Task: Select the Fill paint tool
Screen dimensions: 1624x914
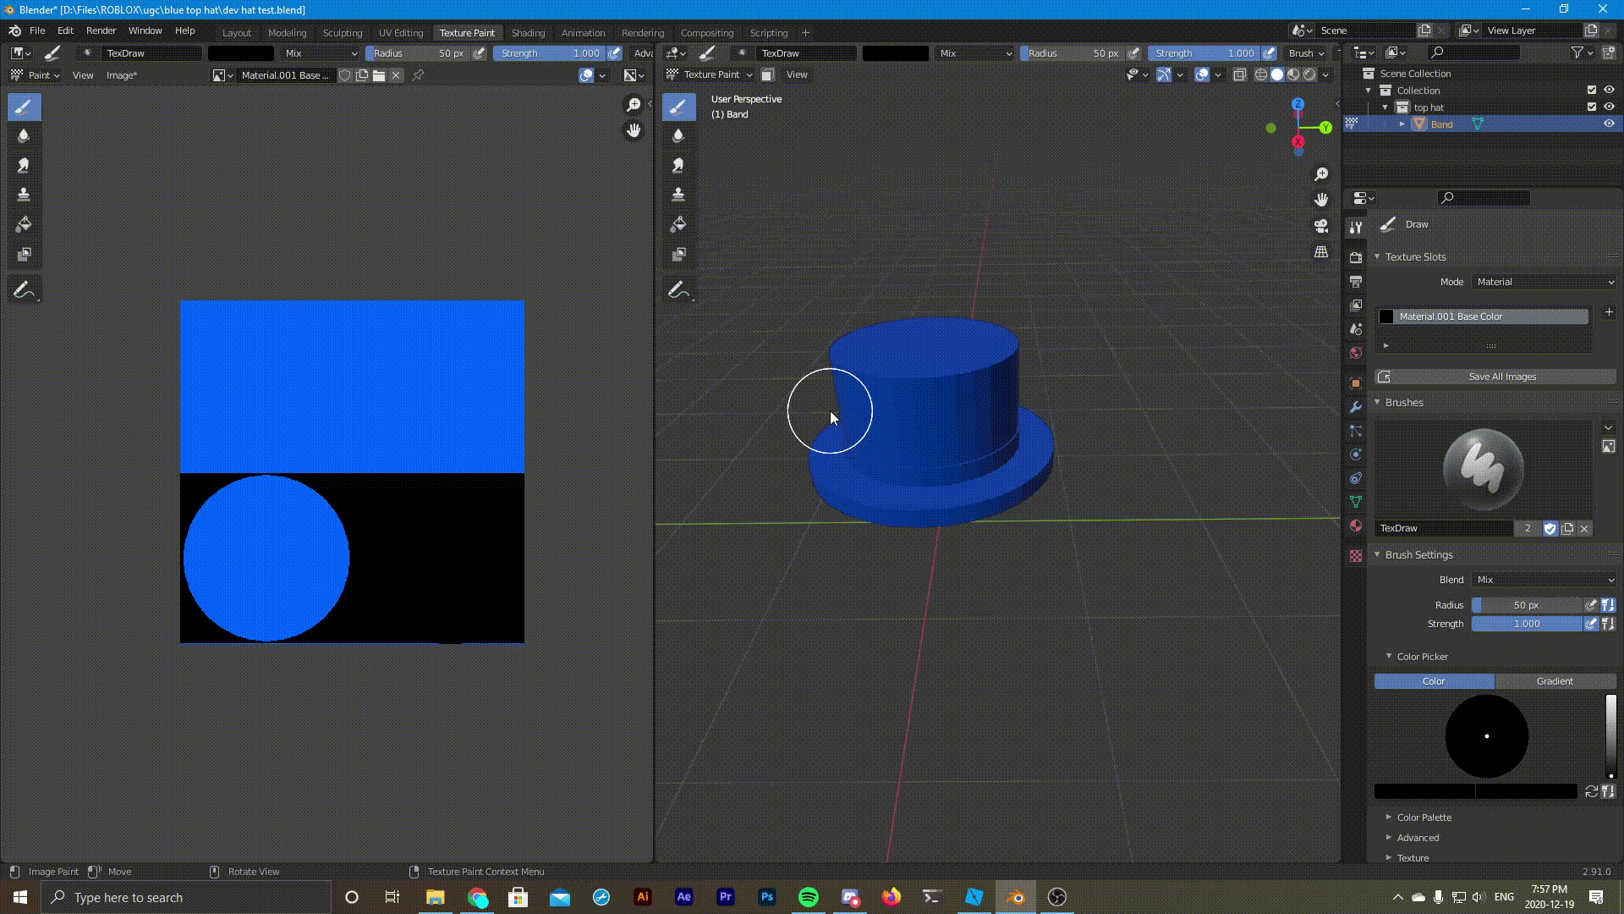Action: click(x=24, y=223)
